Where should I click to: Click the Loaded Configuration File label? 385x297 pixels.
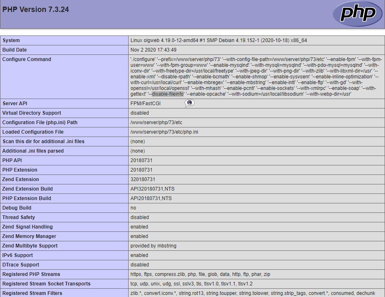pyautogui.click(x=33, y=132)
